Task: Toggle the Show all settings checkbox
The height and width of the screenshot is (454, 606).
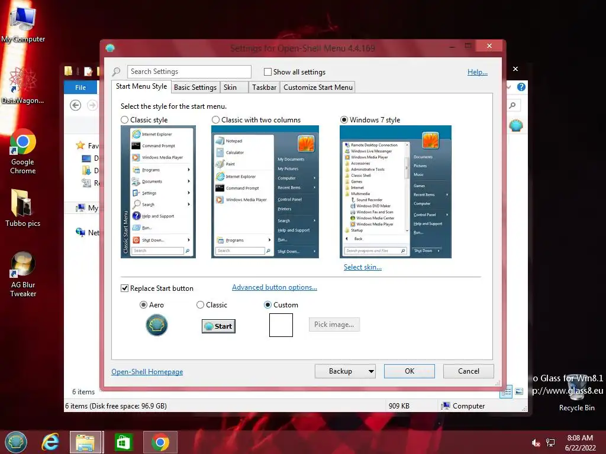Action: [x=267, y=72]
